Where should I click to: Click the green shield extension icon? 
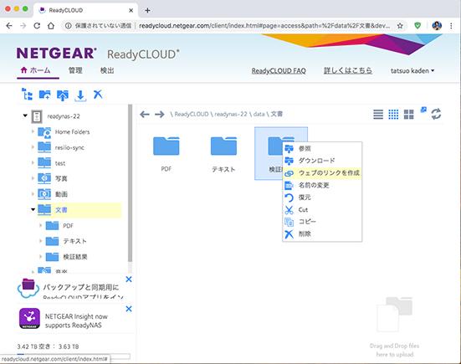[417, 26]
